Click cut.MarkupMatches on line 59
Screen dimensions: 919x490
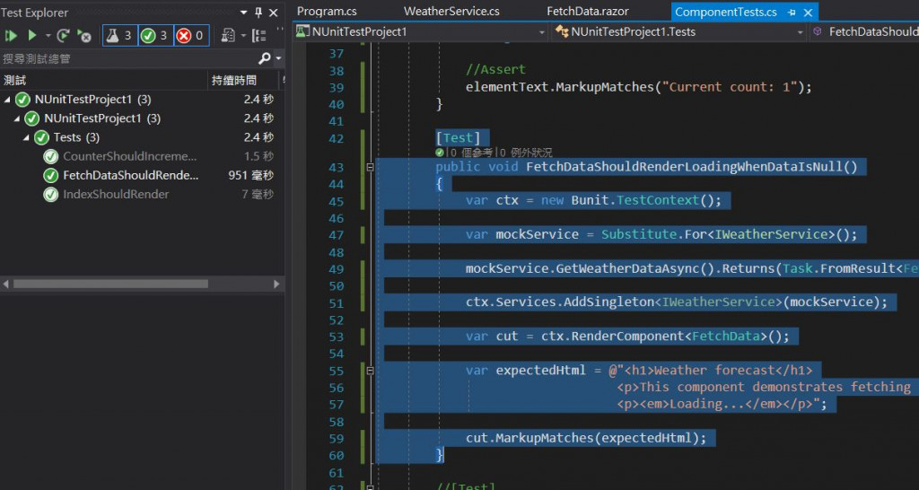530,438
